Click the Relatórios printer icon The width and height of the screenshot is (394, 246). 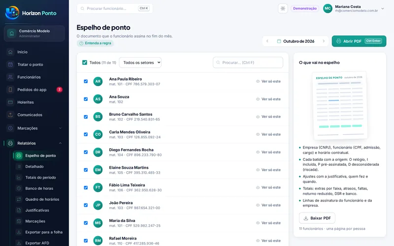[10, 143]
